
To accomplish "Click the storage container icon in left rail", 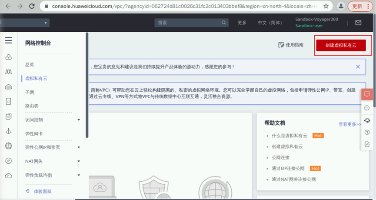I will pyautogui.click(x=8, y=101).
